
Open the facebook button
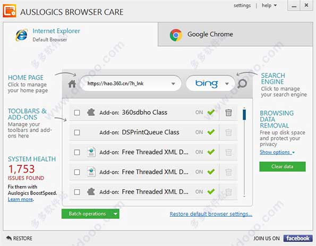(x=297, y=239)
